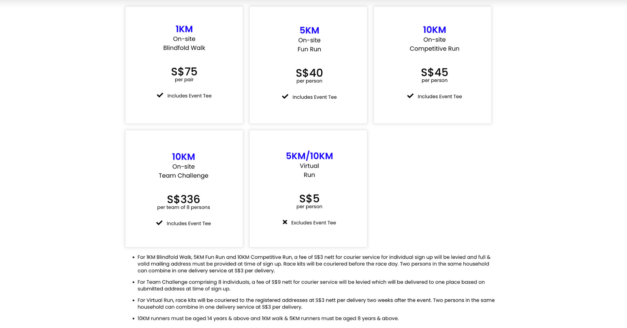Select the 1KM heading of Blindfold Walk
The height and width of the screenshot is (328, 627).
coord(184,29)
